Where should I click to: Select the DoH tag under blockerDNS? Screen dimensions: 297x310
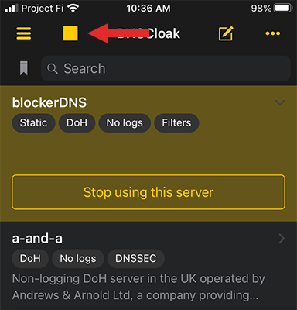tap(77, 122)
